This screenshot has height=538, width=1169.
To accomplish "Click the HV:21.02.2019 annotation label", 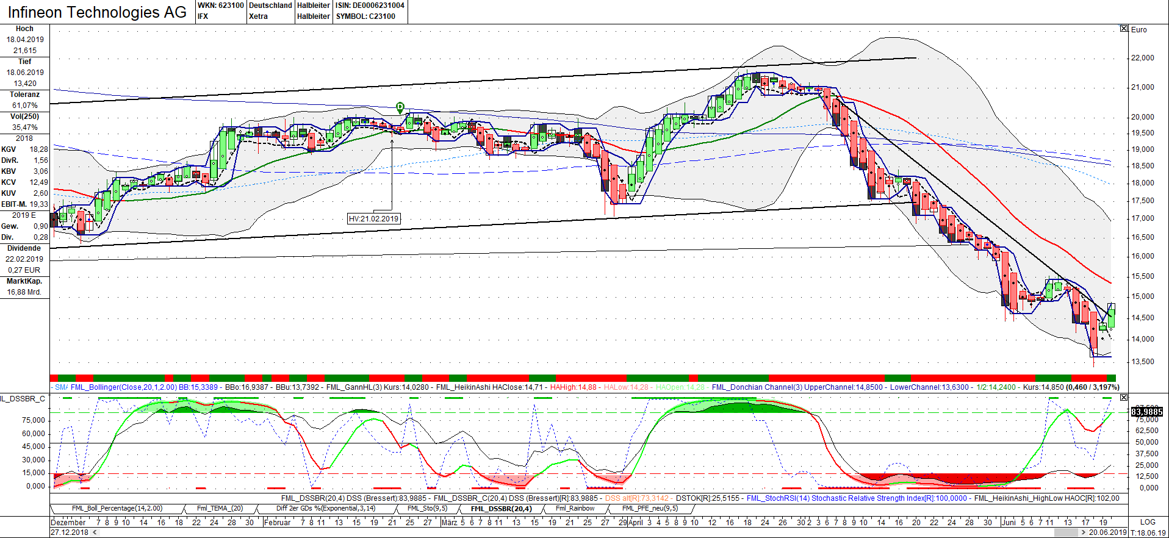I will pos(373,218).
